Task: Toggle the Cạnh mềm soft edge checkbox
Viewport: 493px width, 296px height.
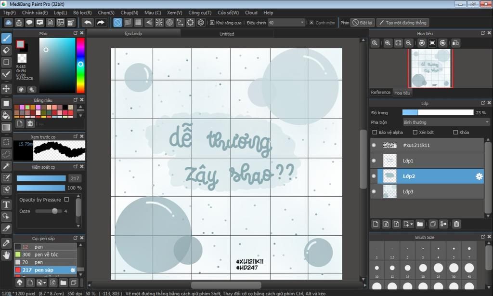Action: tap(311, 23)
